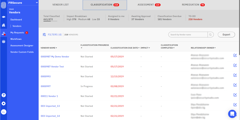Sort by Classification Completed column

(x=169, y=46)
